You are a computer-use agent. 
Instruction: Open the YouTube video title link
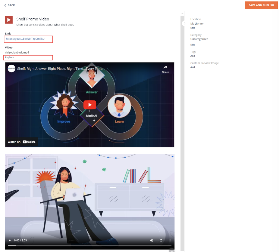click(x=60, y=69)
